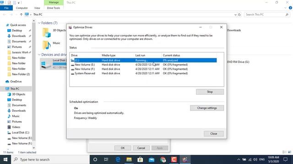Select 3D Objects folder icon in content
This screenshot has width=293, height=164.
(x=46, y=32)
